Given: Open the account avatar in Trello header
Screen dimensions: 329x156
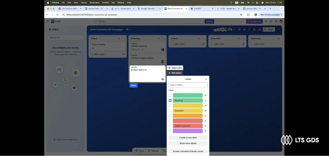Looking at the screenshot, I should click(281, 21).
